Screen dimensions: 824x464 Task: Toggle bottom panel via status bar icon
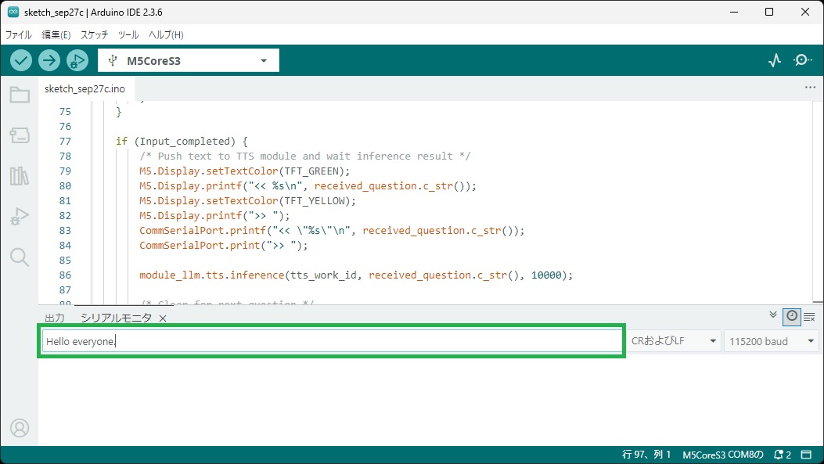tap(807, 455)
